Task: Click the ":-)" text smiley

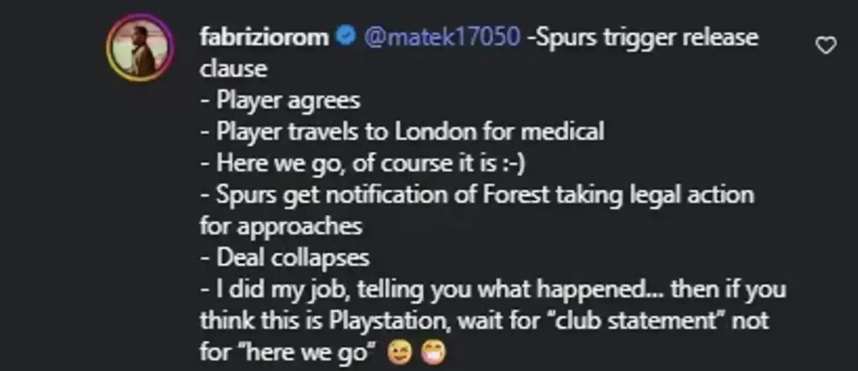Action: point(513,163)
